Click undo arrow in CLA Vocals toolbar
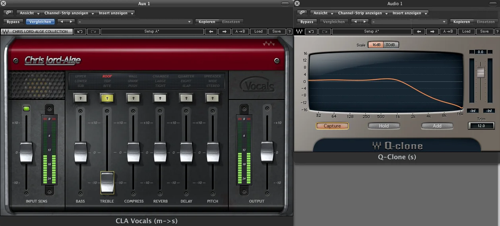500x226 pixels. (x=80, y=31)
